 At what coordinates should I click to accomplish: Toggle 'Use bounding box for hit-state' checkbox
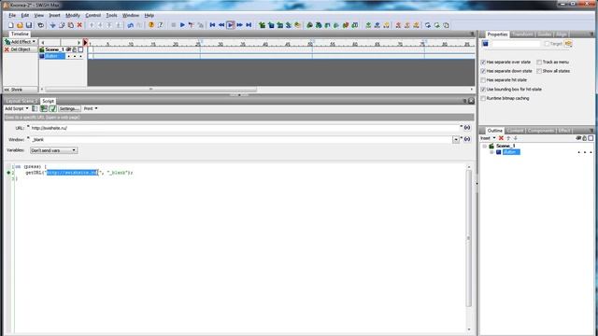click(483, 90)
